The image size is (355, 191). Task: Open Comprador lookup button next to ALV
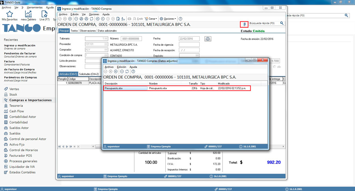(x=106, y=50)
